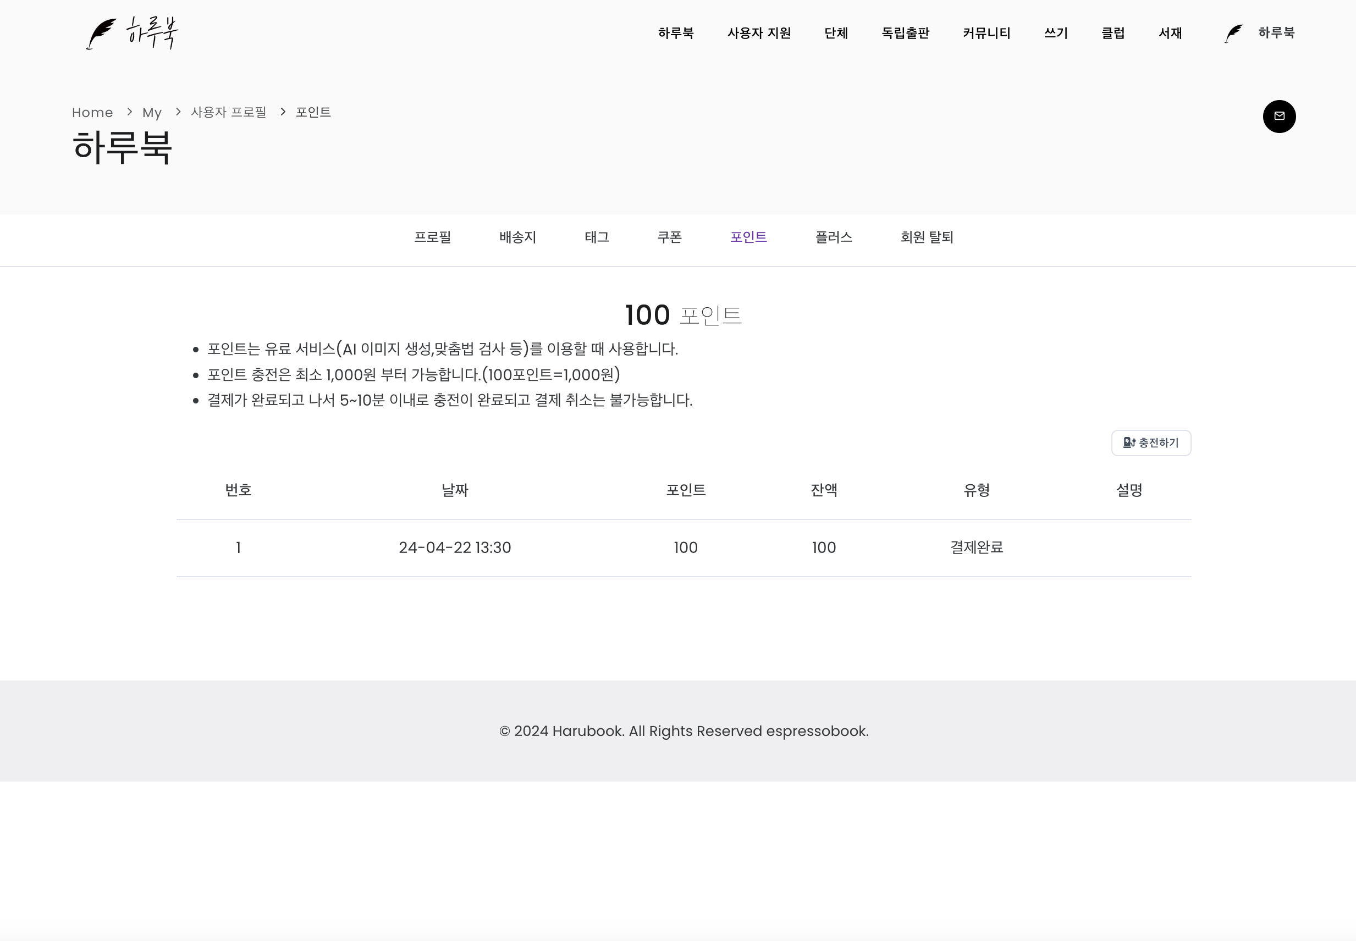Screen dimensions: 1356x941
Task: Click the Harubook feather logo at top left
Action: point(132,32)
